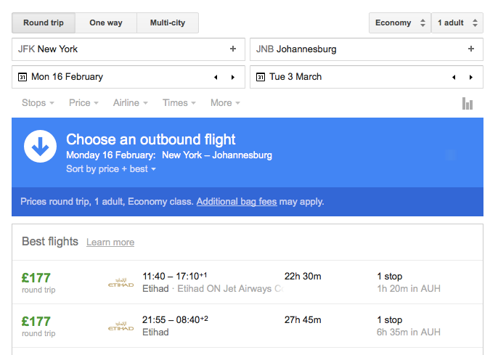Go to previous return date arrow
498x355 pixels.
coord(454,77)
